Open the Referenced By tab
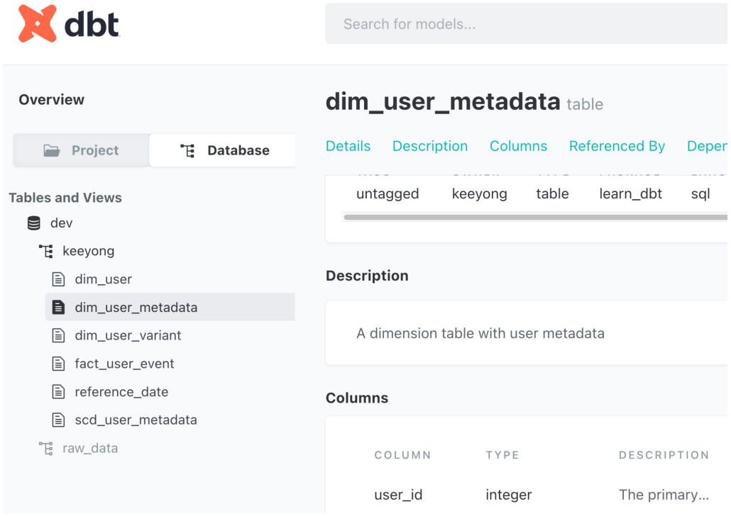Screen dimensions: 731x516 pyautogui.click(x=617, y=146)
